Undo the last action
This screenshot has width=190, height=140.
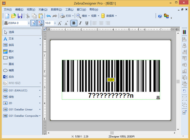pos(48,16)
